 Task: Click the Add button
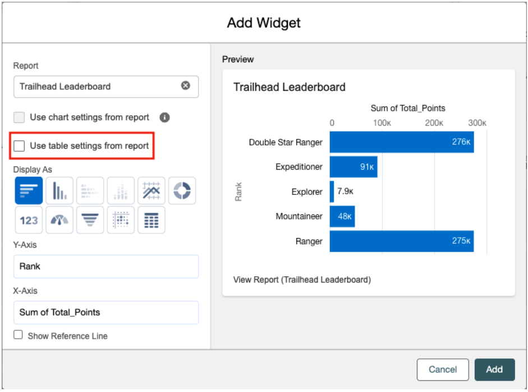coord(494,370)
